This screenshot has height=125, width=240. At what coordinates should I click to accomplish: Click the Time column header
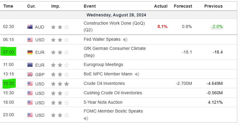(x=8, y=6)
